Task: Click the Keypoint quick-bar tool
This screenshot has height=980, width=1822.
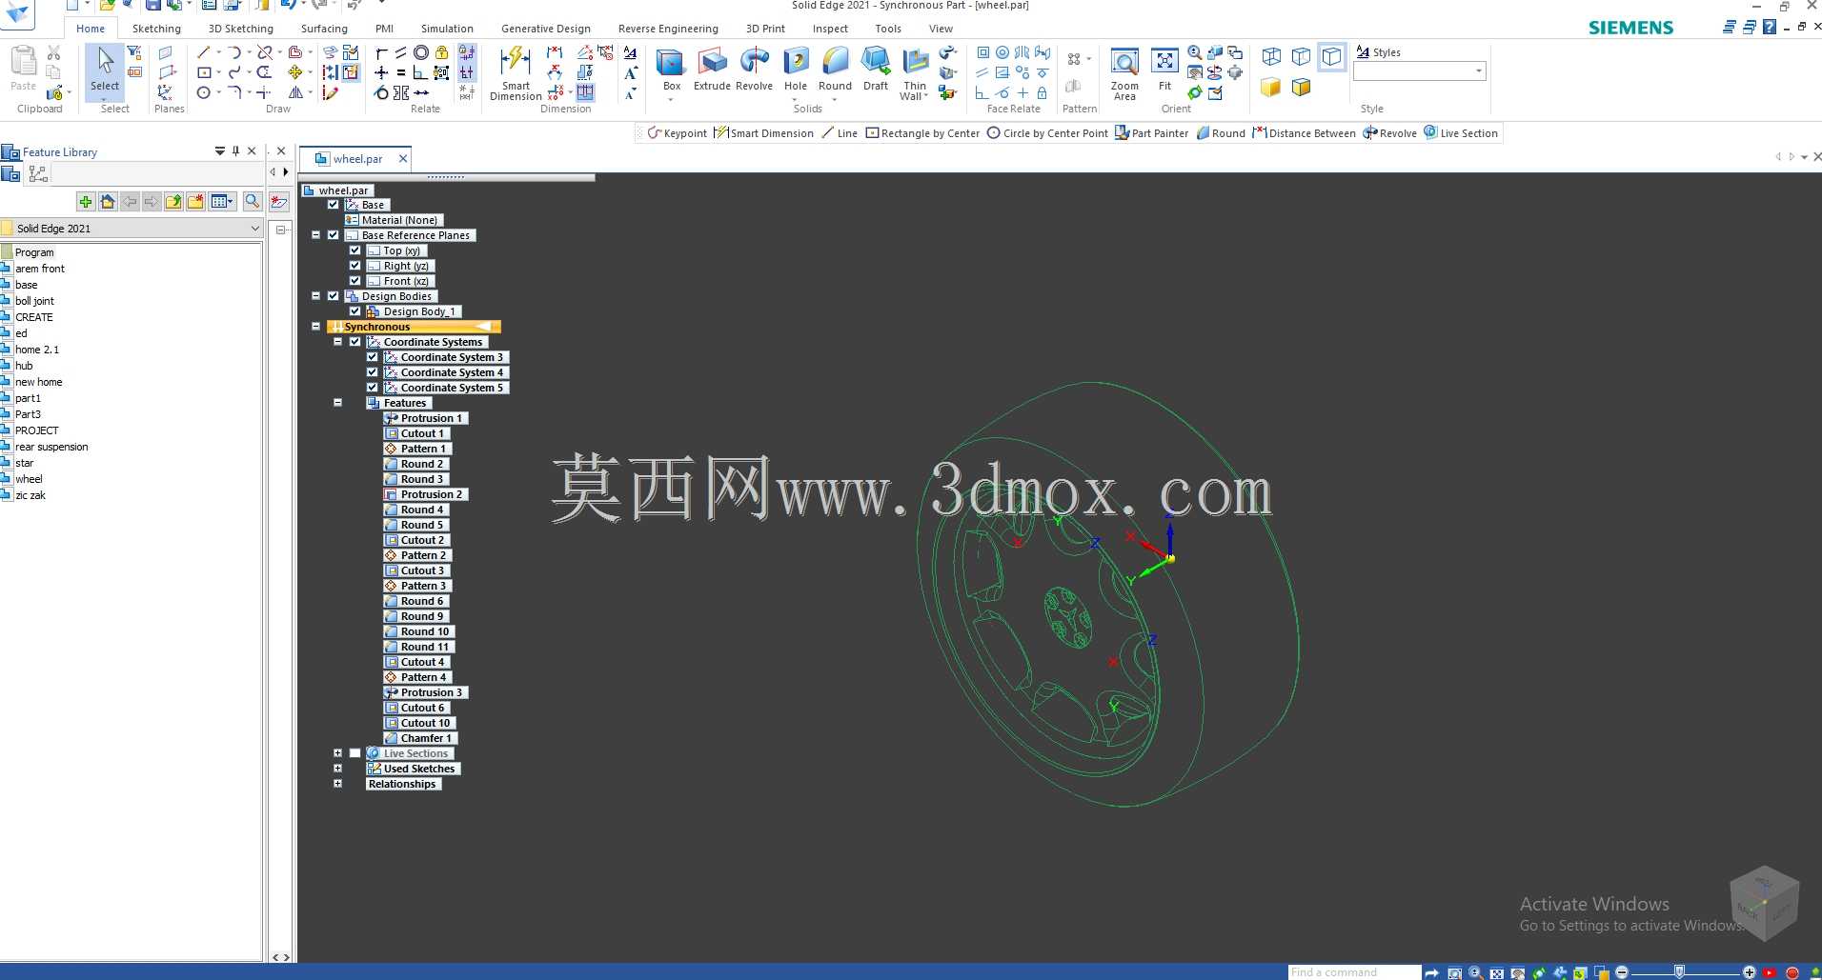Action: coord(677,133)
